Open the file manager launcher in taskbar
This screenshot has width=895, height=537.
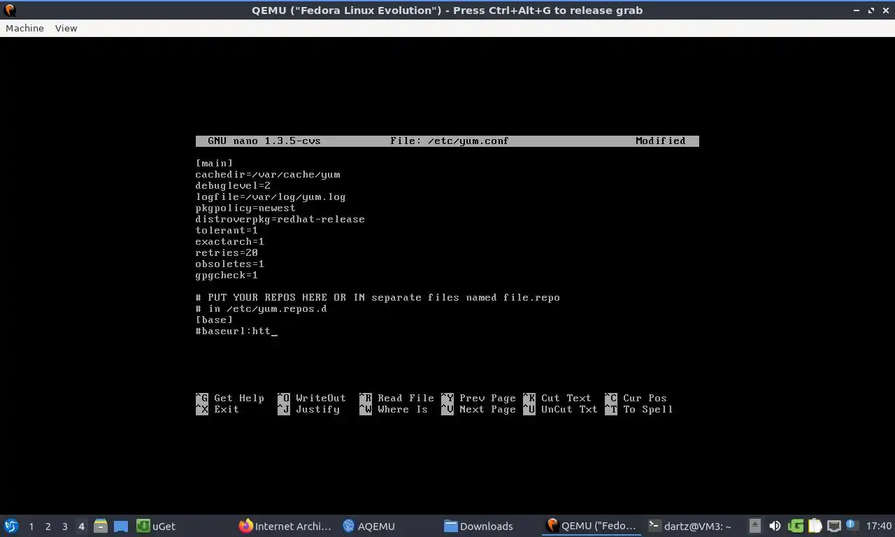click(101, 526)
